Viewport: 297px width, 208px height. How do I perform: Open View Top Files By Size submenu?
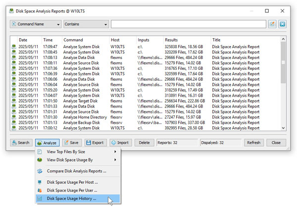click(x=78, y=152)
